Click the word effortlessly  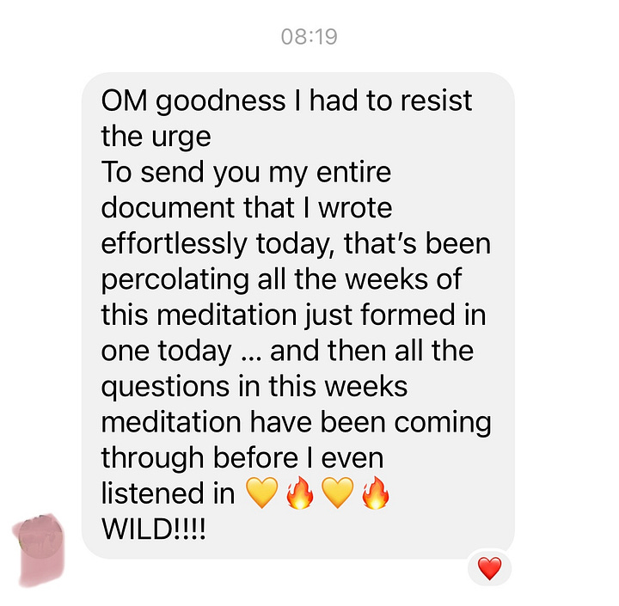[174, 244]
